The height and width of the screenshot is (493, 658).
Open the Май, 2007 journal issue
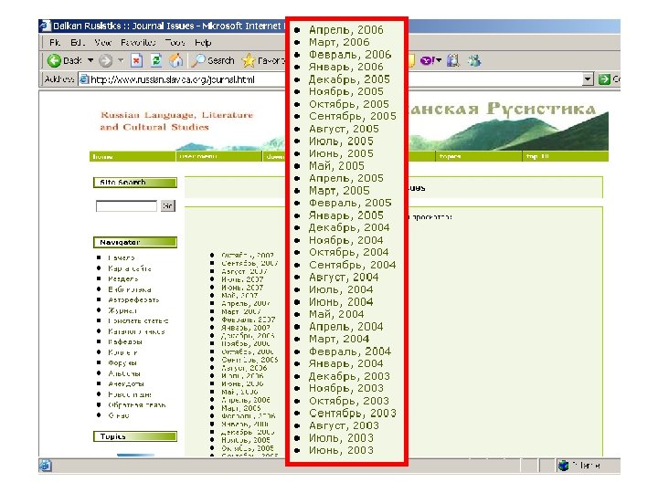click(x=239, y=296)
